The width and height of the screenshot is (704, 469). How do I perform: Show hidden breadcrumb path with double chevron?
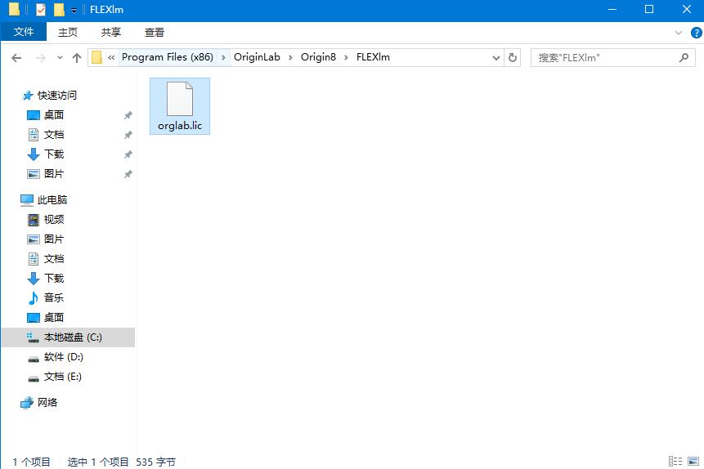pyautogui.click(x=111, y=57)
